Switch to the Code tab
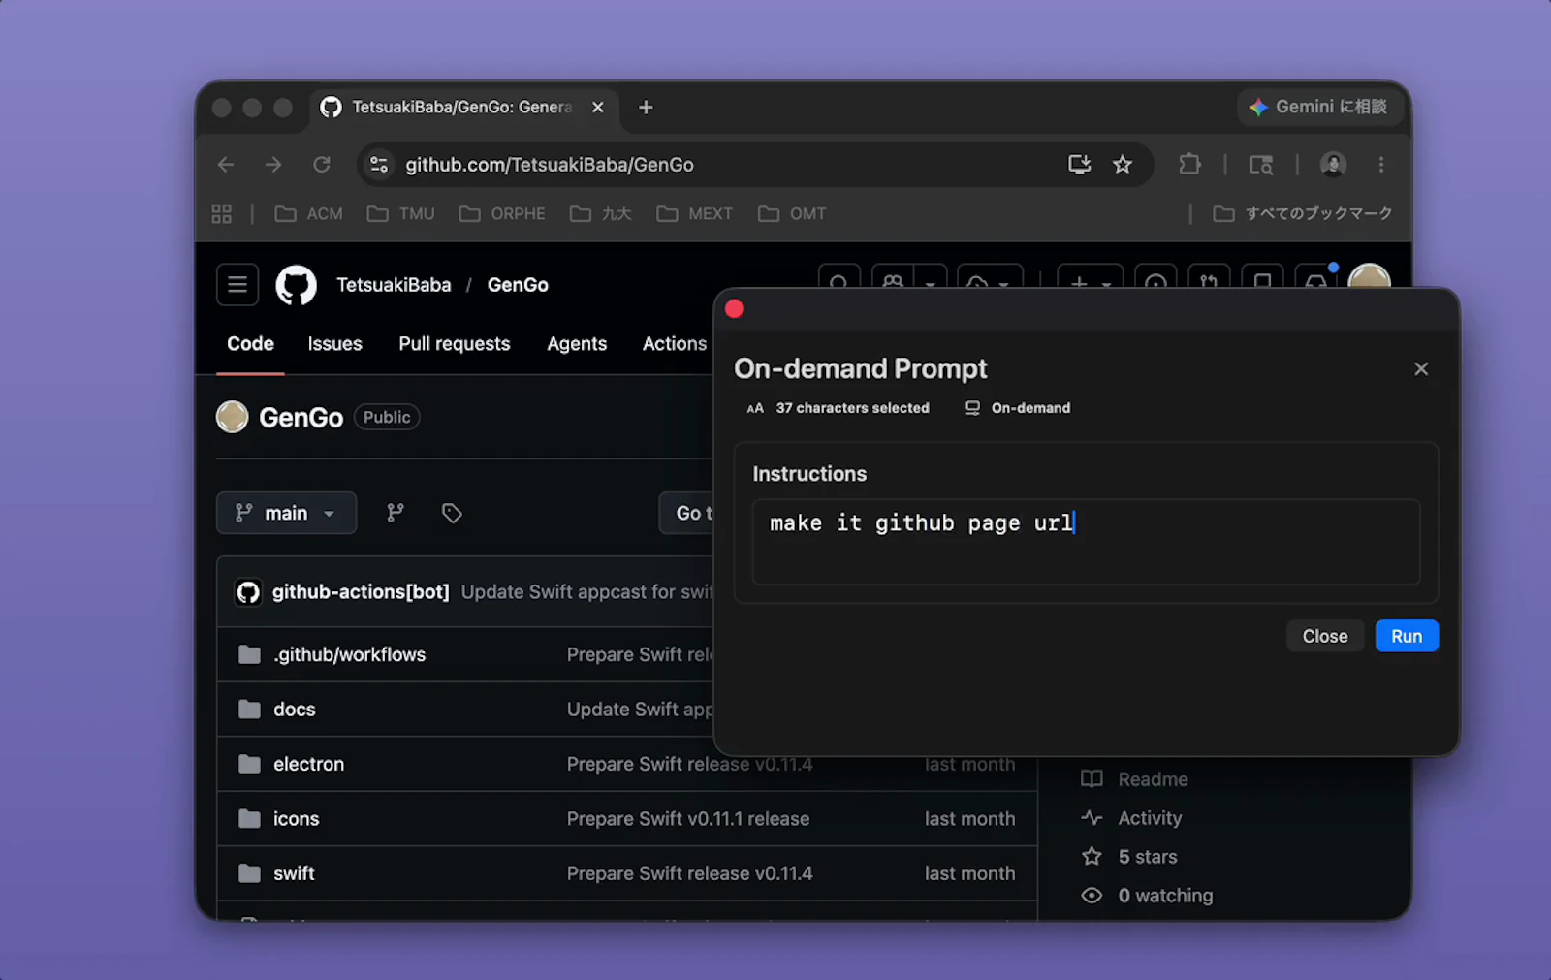 coord(250,344)
